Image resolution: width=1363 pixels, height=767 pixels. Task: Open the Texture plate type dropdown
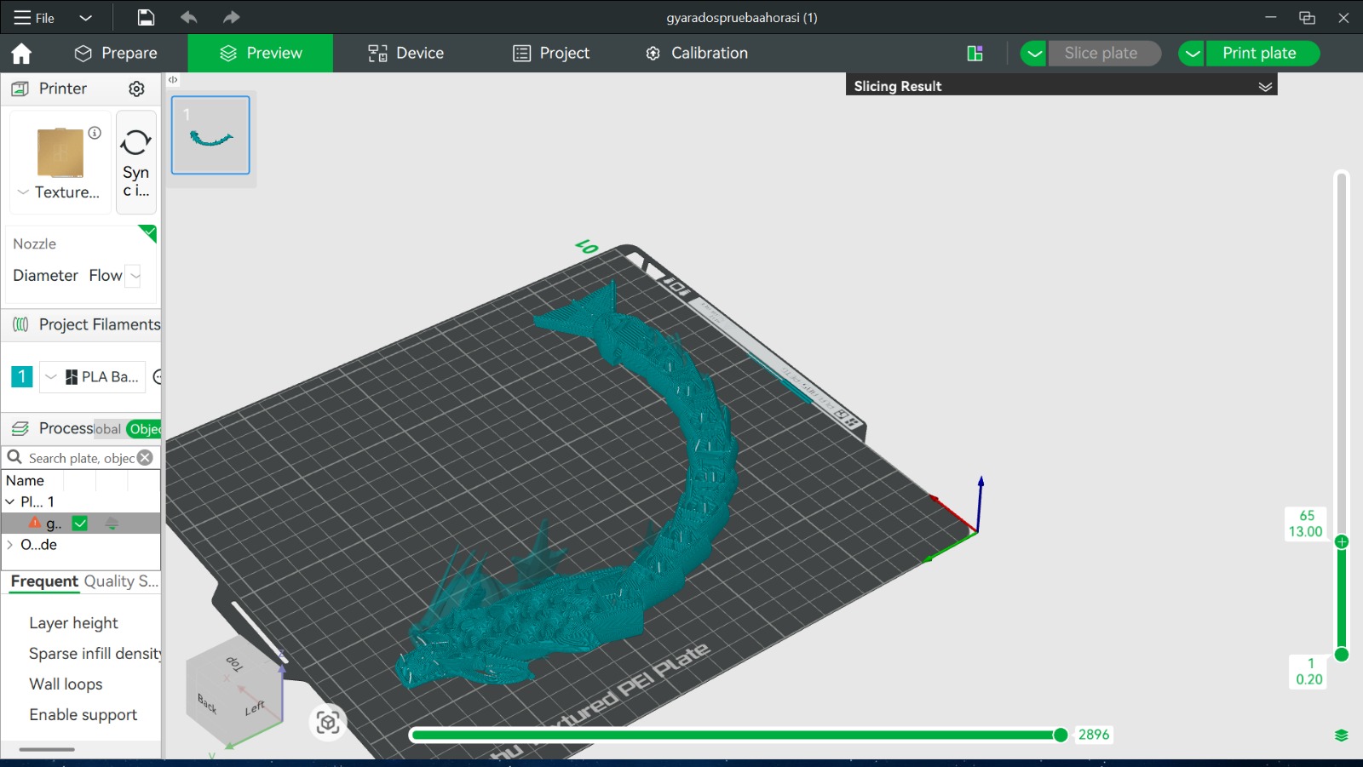pos(59,192)
